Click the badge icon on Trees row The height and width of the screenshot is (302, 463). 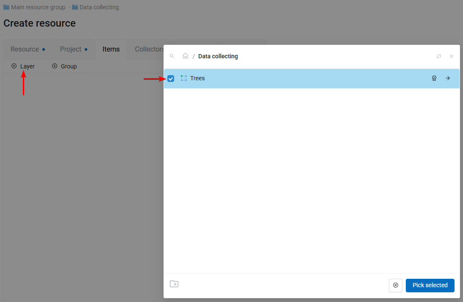click(434, 78)
